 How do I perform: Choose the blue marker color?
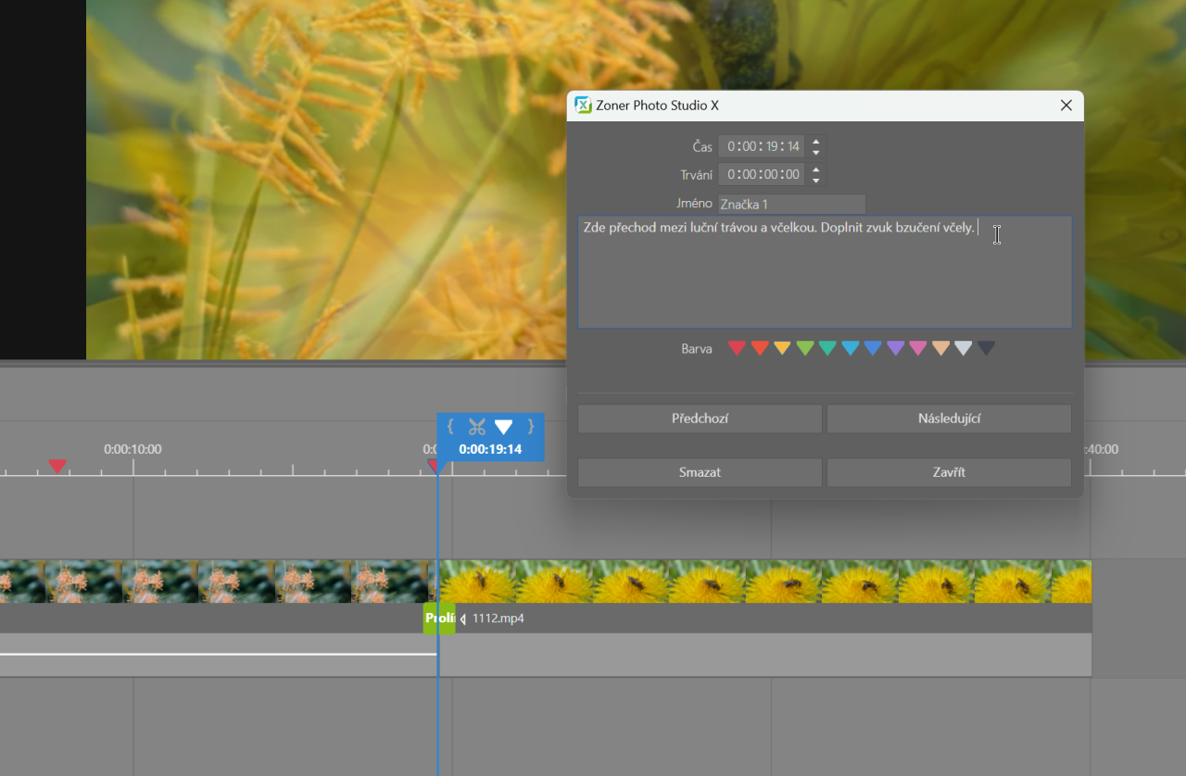click(x=873, y=348)
